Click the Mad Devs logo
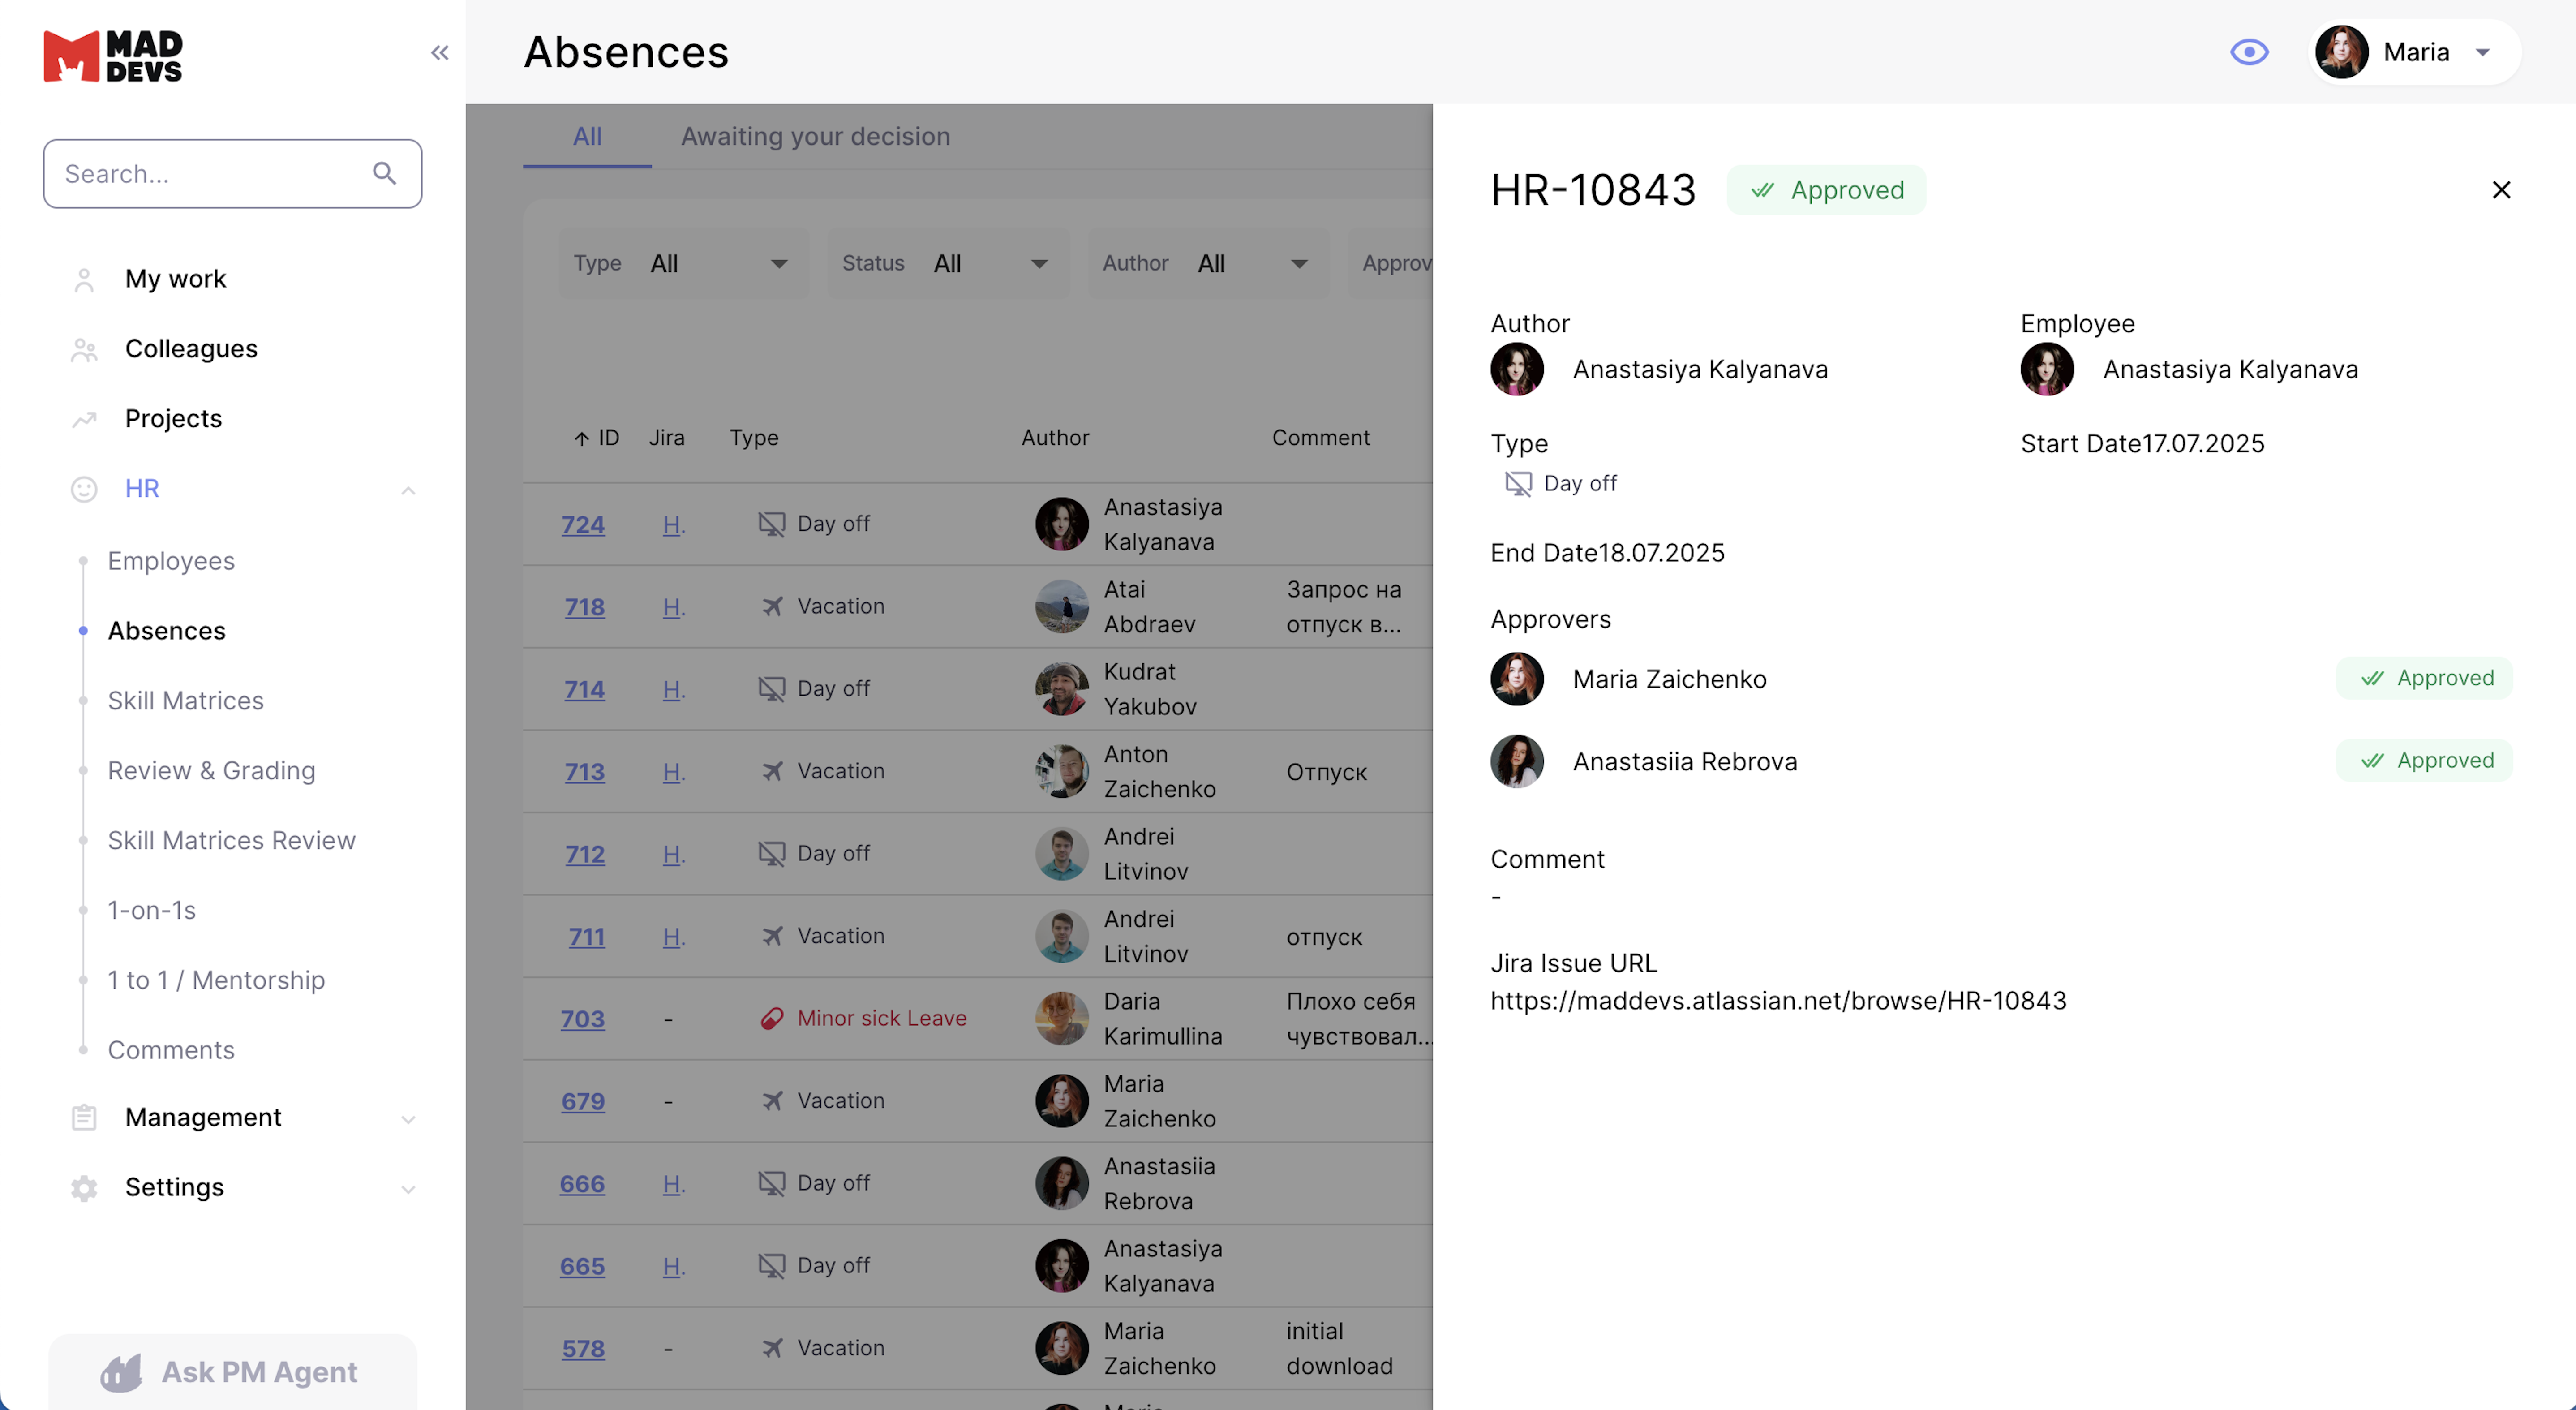The width and height of the screenshot is (2576, 1410). 113,56
